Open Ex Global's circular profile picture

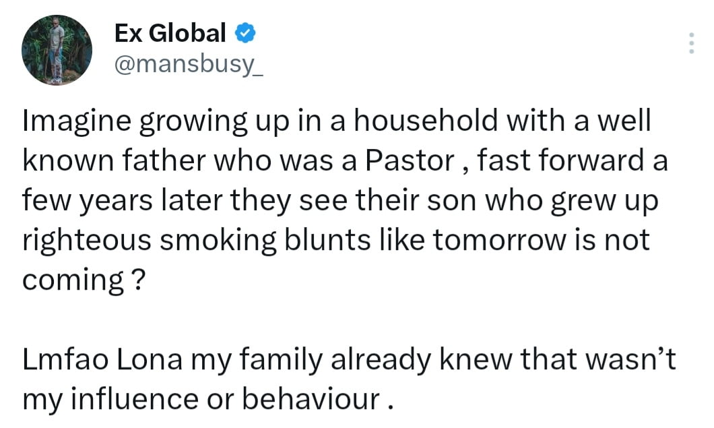pos(57,50)
